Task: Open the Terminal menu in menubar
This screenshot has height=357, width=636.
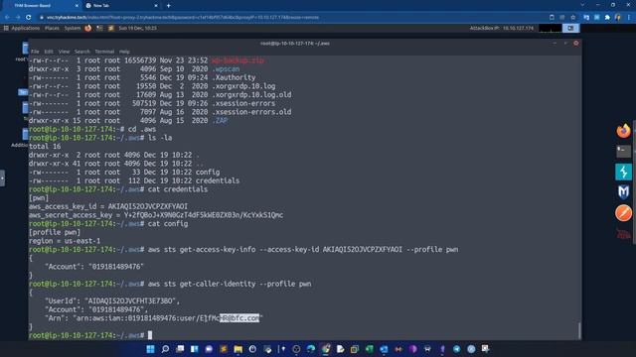Action: point(104,52)
